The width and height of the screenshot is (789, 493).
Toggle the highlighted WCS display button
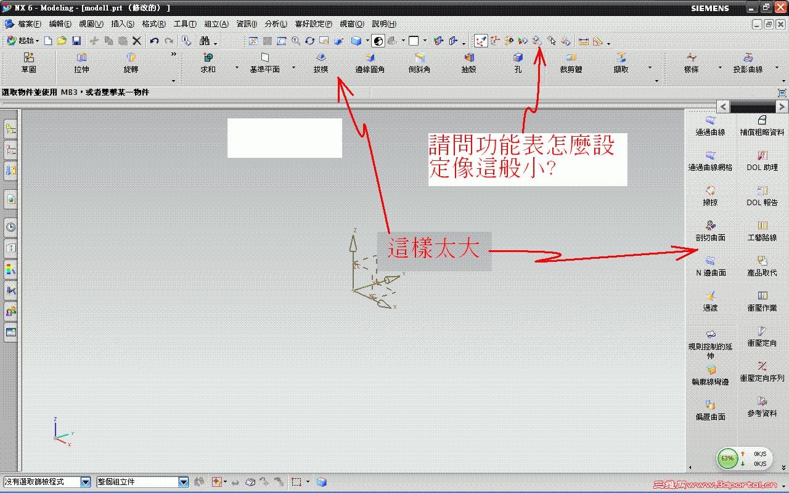click(x=481, y=41)
